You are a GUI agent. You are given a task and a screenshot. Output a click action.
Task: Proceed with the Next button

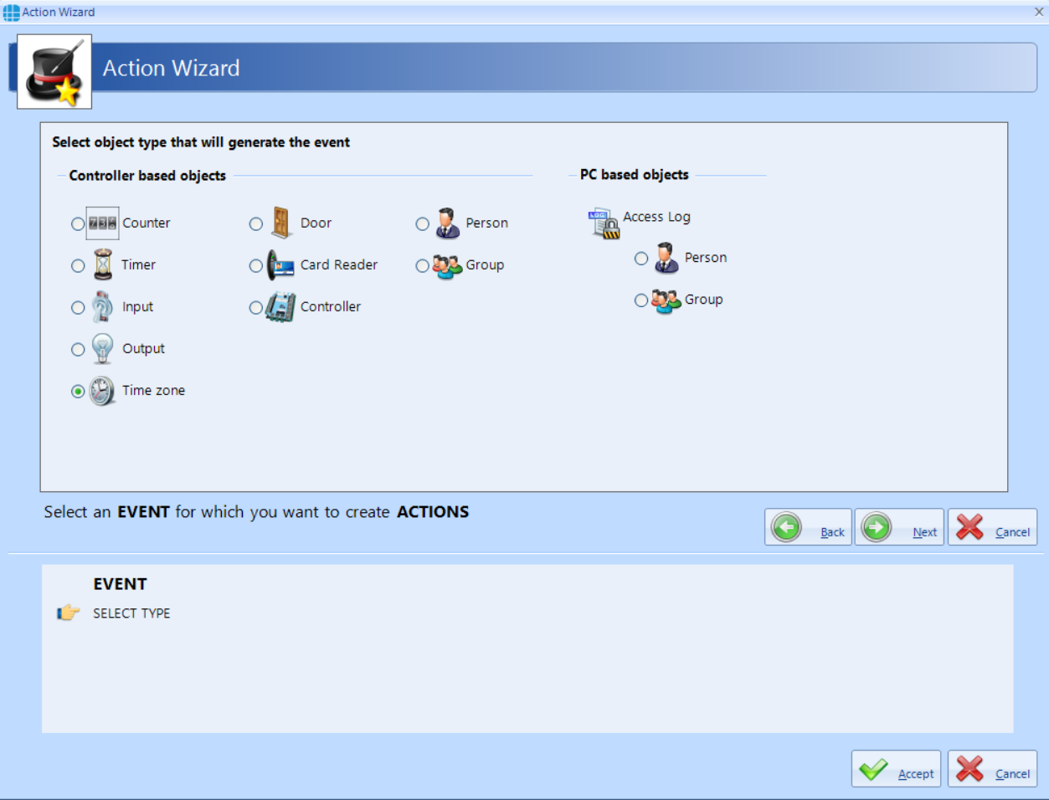pos(899,527)
